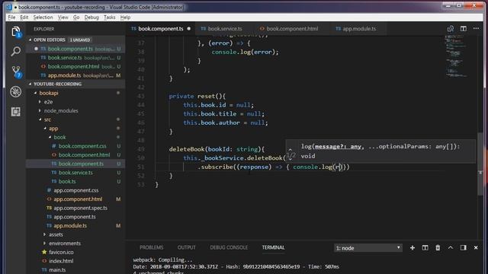Split the terminal panel
Viewport: 488px width, 274px height.
point(425,247)
